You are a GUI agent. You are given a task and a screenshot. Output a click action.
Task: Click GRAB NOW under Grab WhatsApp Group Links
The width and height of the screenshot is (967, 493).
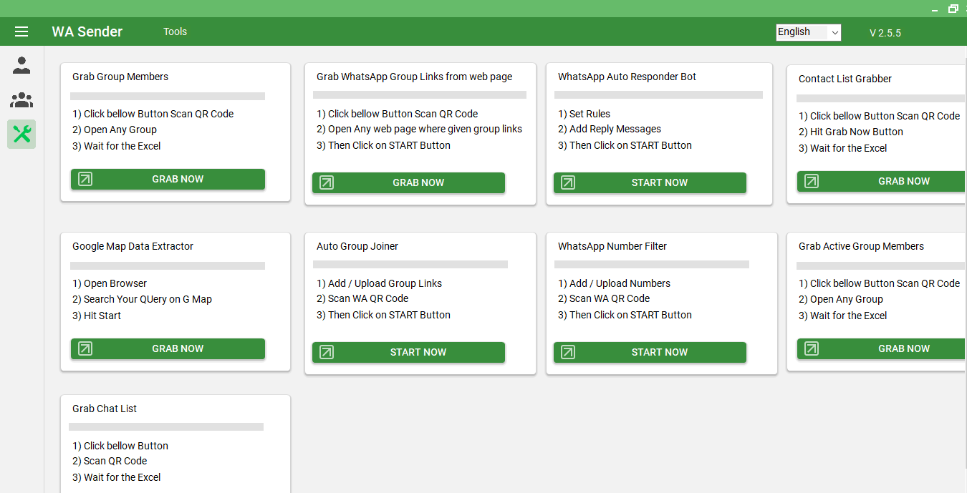[409, 182]
